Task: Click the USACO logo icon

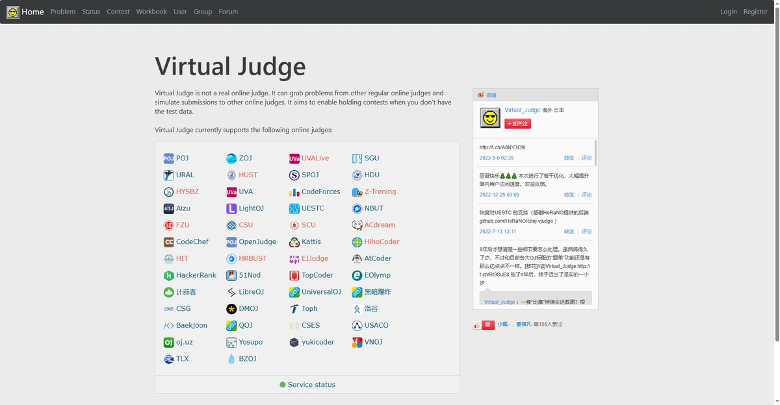Action: coord(358,325)
